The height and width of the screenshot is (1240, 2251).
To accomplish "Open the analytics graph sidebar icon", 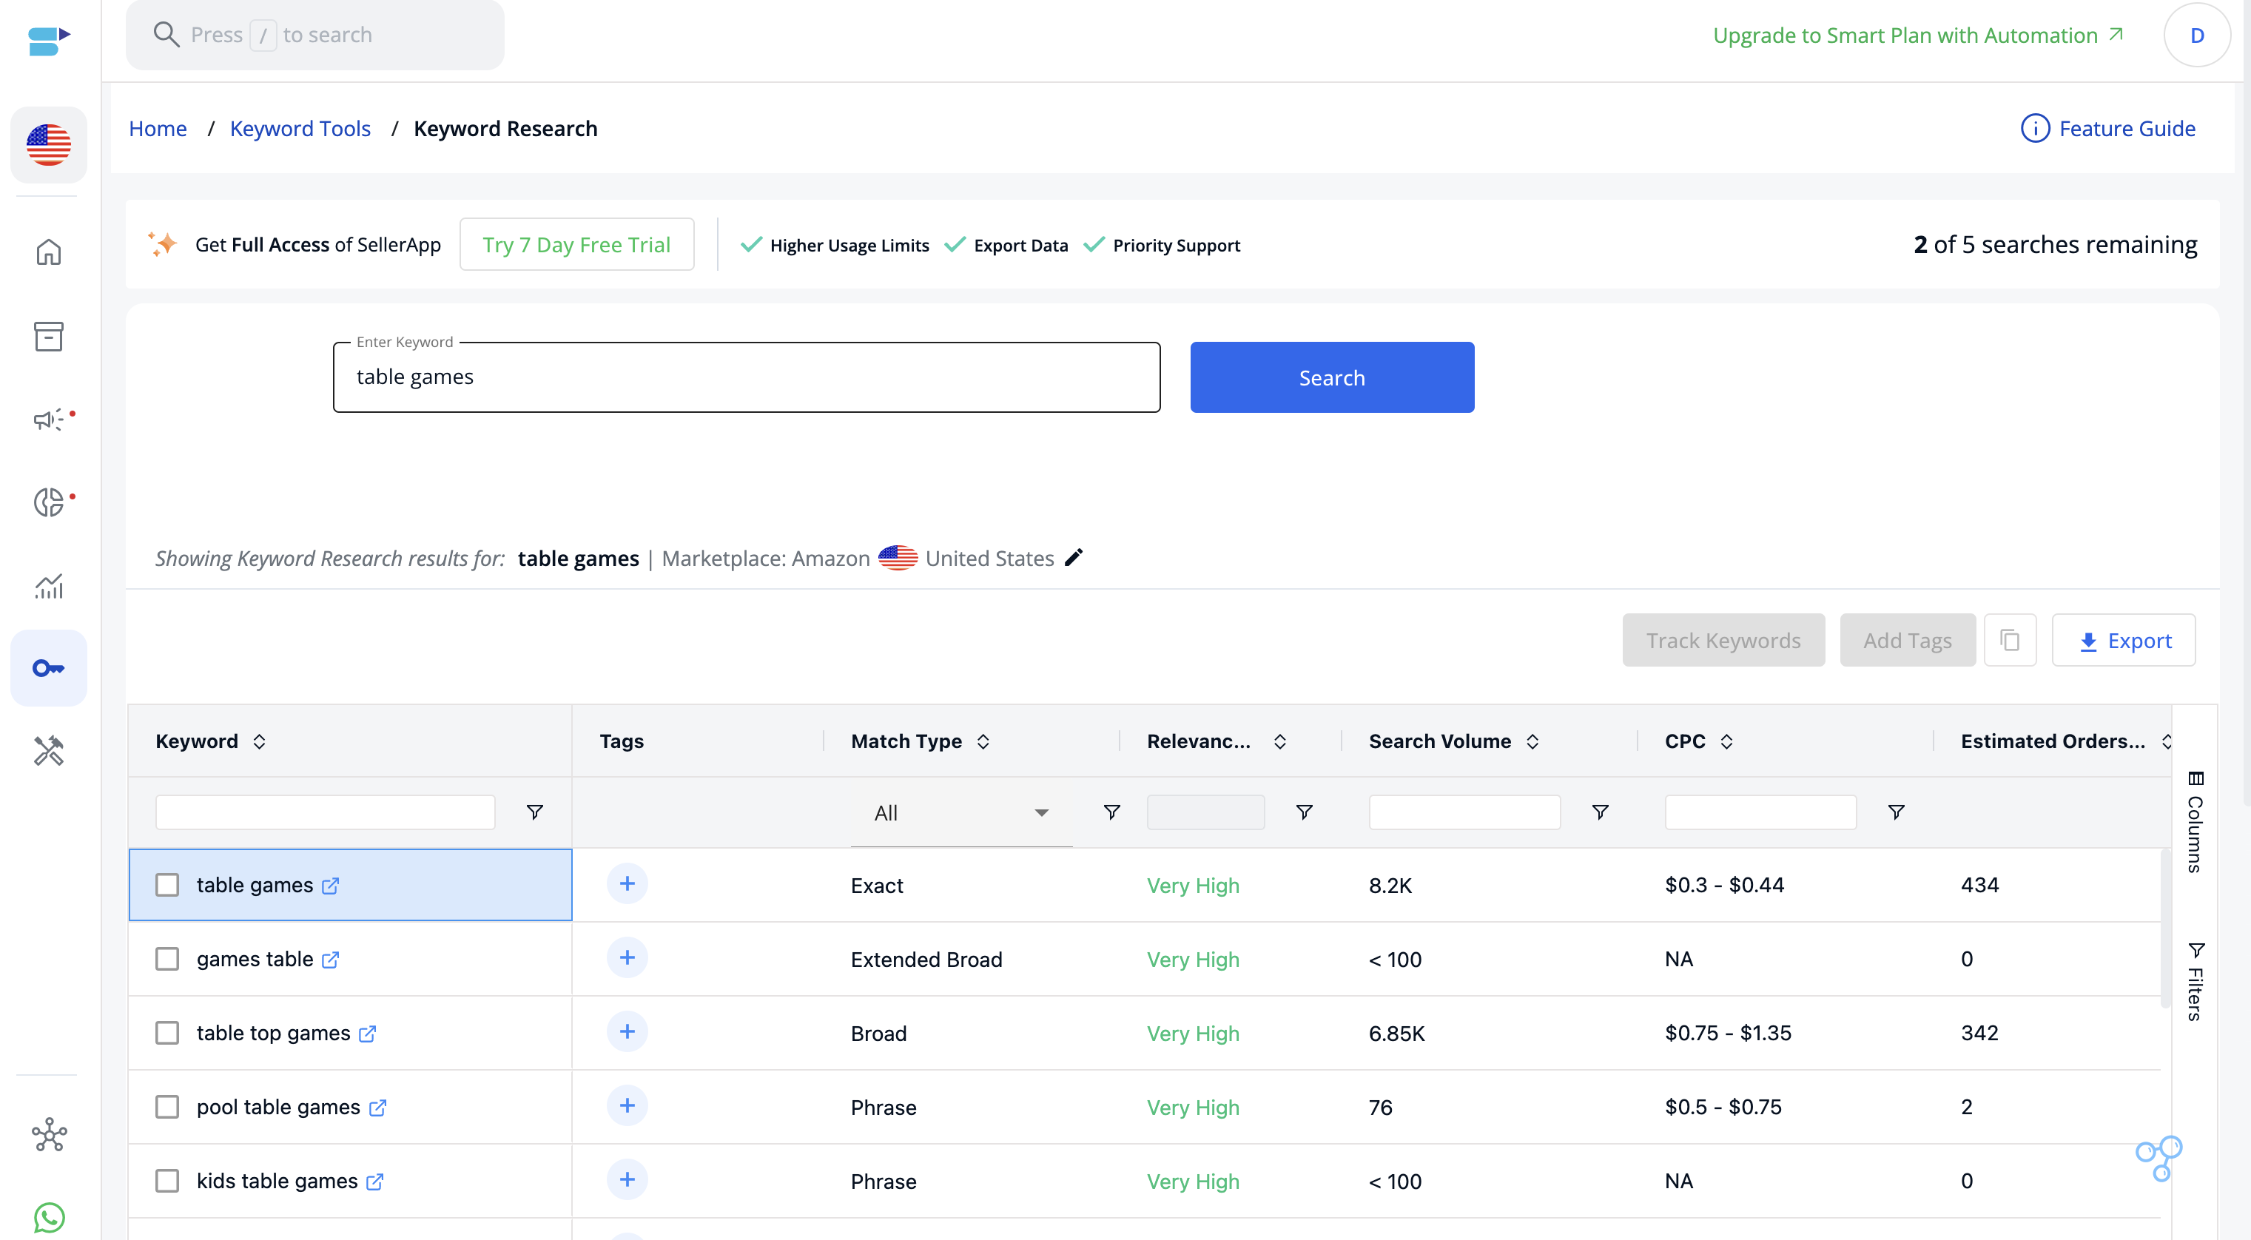I will [48, 585].
